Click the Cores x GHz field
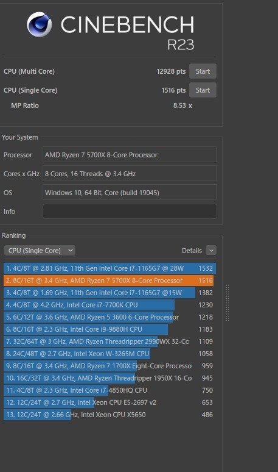Screen dimensions: 278x472 click(130, 173)
